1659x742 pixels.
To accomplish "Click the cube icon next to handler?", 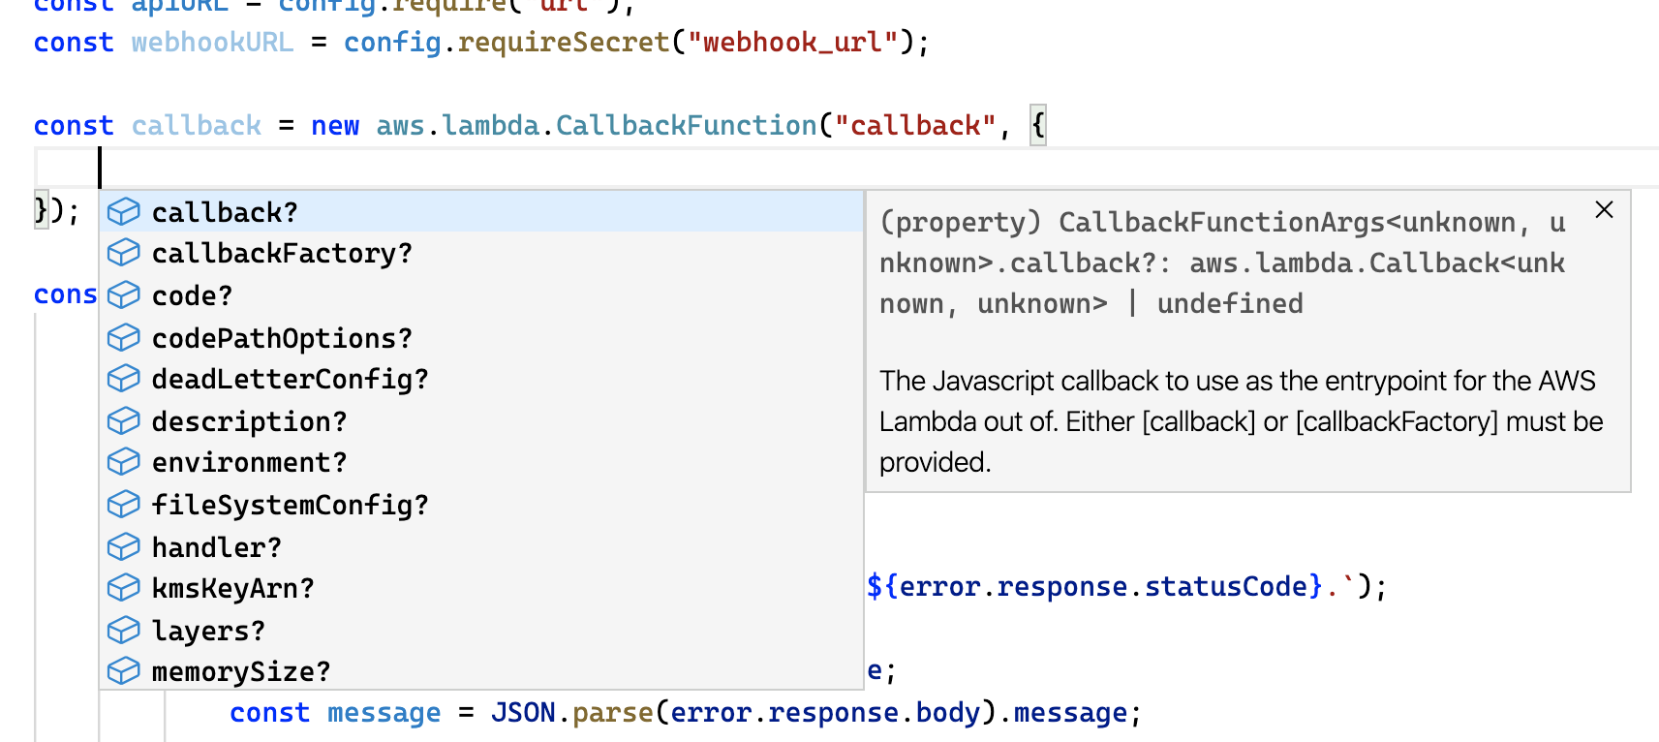I will click(x=124, y=546).
